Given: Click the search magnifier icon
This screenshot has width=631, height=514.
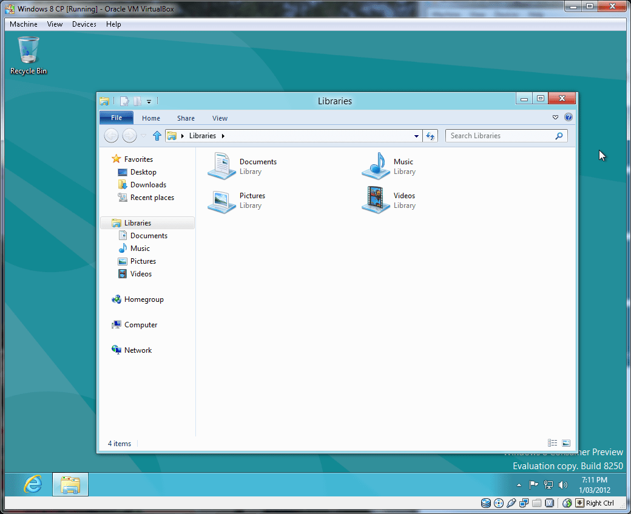Looking at the screenshot, I should point(559,136).
